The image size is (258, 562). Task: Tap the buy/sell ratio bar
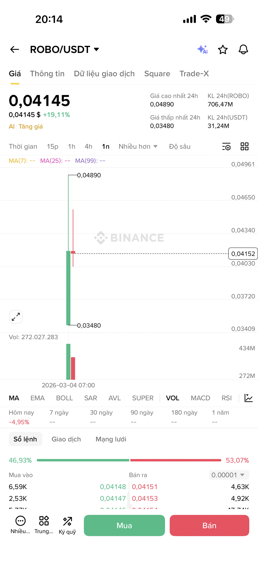pyautogui.click(x=129, y=460)
